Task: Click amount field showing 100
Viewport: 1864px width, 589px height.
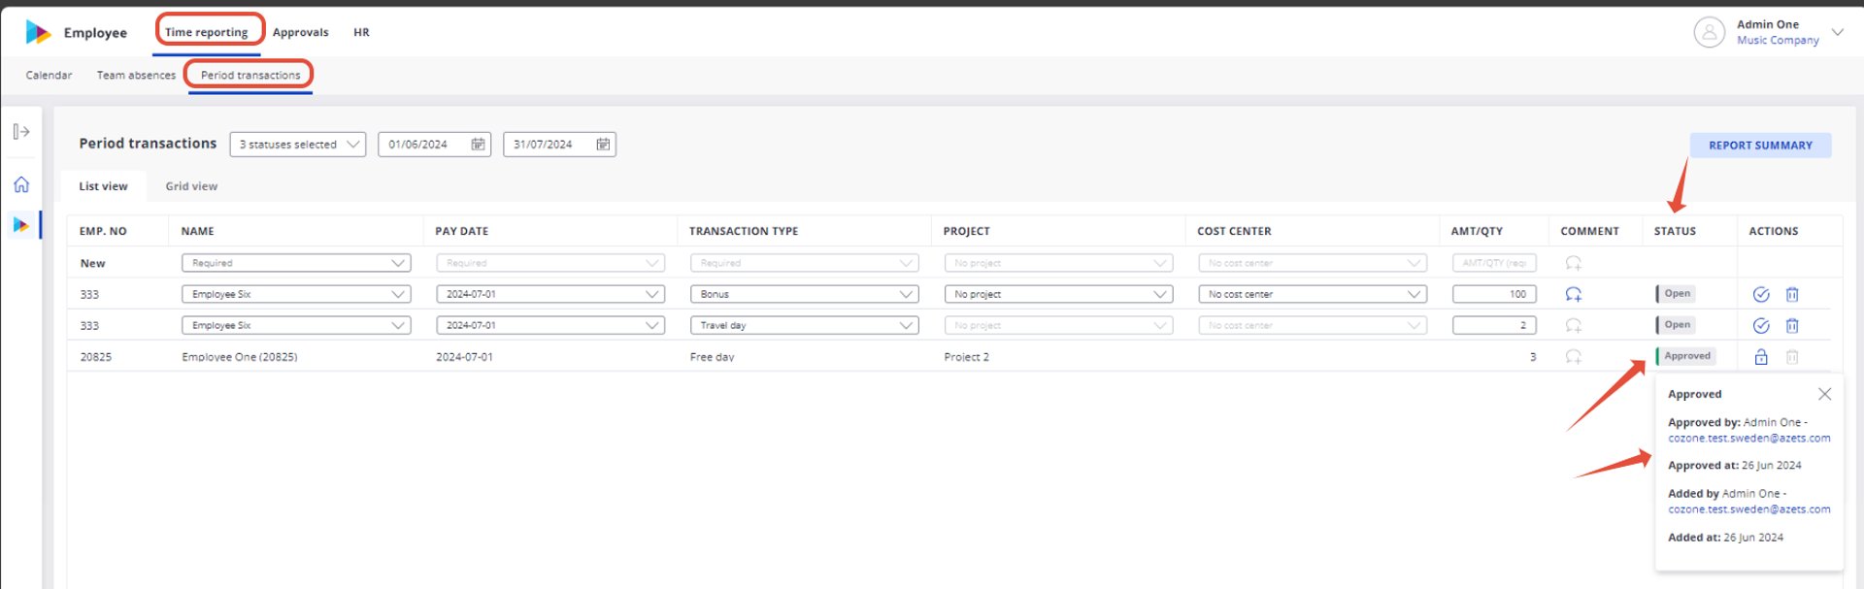Action: [1494, 294]
